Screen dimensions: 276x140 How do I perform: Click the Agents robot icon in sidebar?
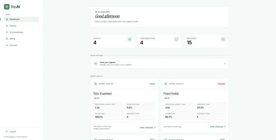tap(7, 26)
